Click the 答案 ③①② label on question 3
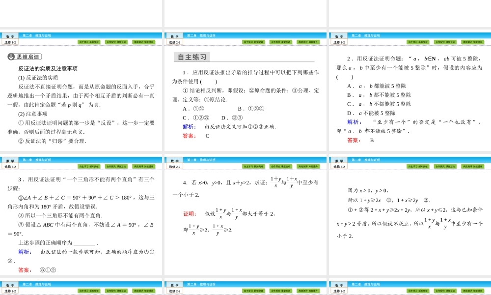 (x=37, y=269)
